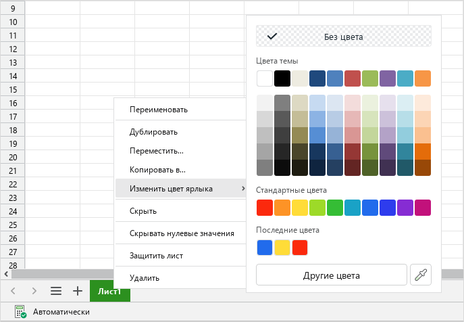Pick top-row orange theme color swatch
The width and height of the screenshot is (464, 322).
click(x=423, y=78)
